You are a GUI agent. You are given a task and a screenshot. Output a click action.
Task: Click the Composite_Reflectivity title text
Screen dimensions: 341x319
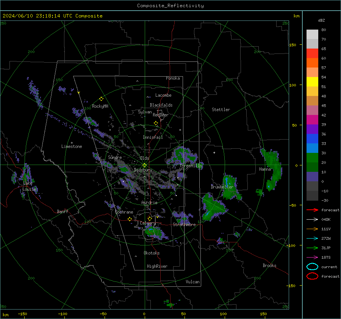(170, 6)
